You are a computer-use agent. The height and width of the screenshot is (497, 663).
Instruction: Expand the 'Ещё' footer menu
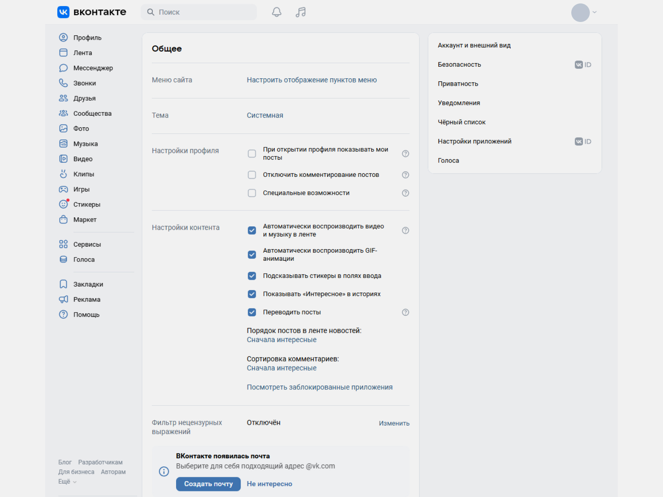pos(67,482)
